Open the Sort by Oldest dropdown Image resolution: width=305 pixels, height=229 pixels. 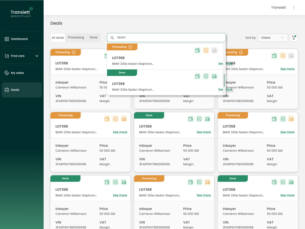pyautogui.click(x=272, y=38)
